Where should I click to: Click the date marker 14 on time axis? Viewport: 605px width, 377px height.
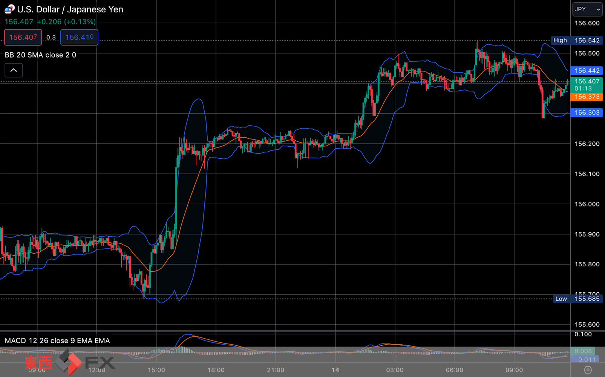(335, 370)
